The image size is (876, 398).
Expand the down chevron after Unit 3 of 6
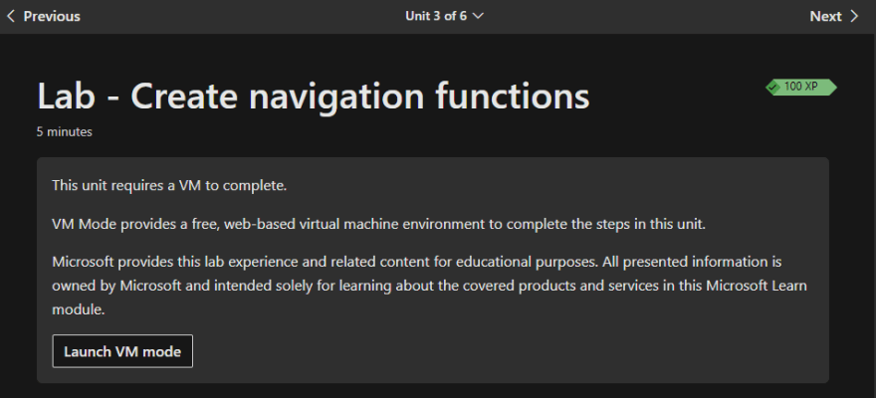pos(478,16)
